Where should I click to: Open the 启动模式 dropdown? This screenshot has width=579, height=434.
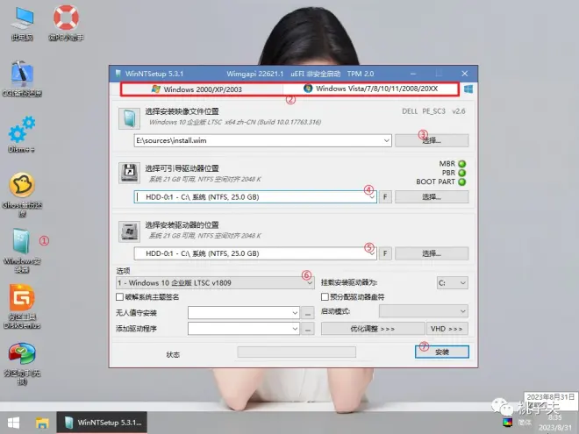424,311
